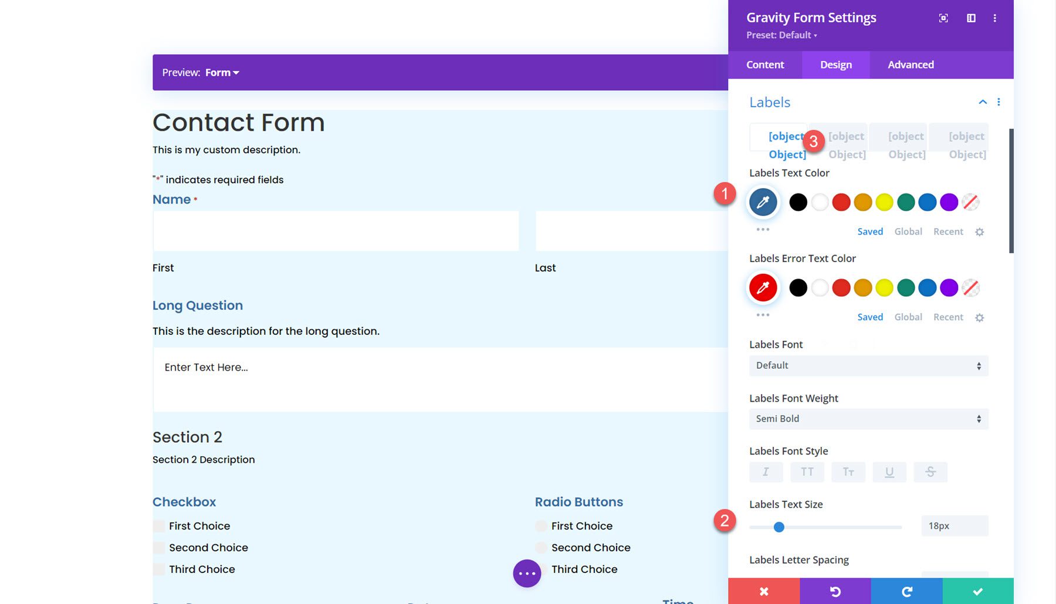The width and height of the screenshot is (1056, 604).
Task: Discard changes with the red X
Action: pyautogui.click(x=763, y=591)
